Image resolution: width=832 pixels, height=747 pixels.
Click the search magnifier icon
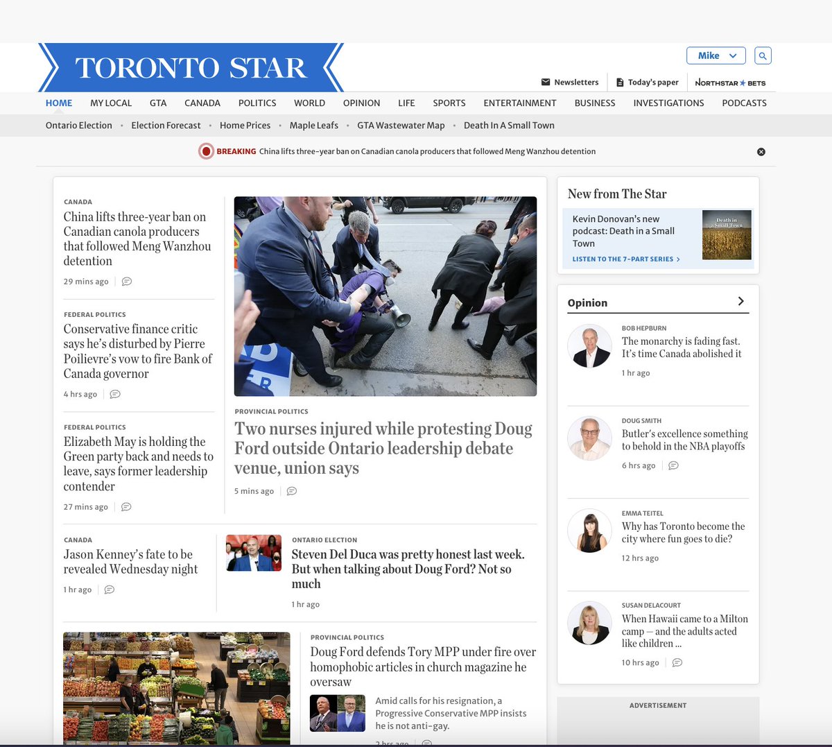(763, 55)
